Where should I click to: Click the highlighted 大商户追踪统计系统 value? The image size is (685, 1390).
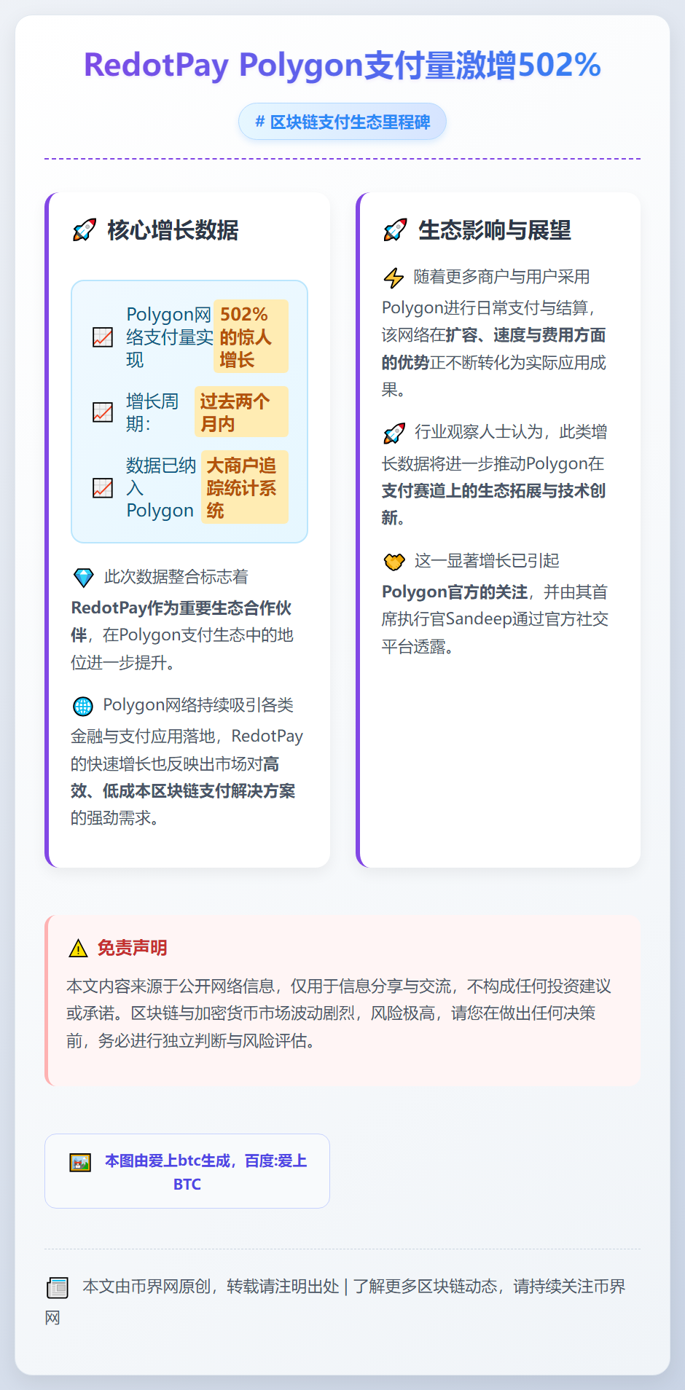pos(244,487)
